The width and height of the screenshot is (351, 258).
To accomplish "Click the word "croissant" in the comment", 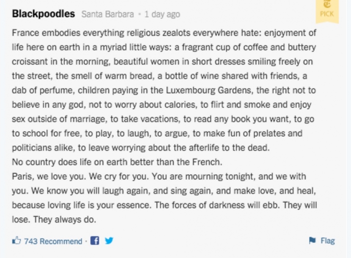I will [30, 62].
